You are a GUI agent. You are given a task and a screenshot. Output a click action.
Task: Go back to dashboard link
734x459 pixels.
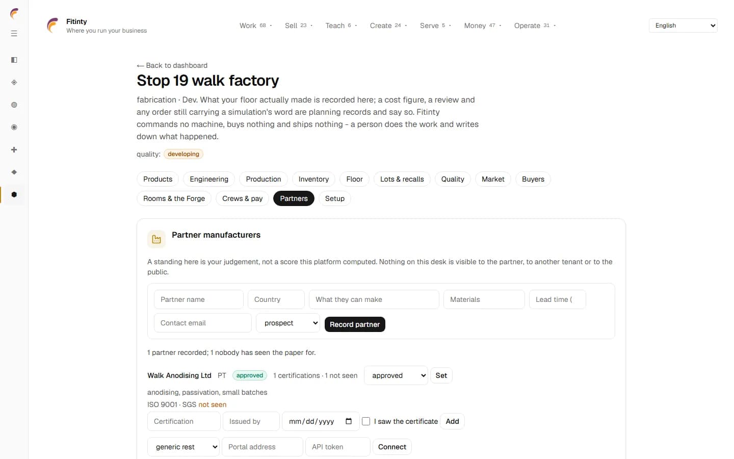tap(172, 65)
